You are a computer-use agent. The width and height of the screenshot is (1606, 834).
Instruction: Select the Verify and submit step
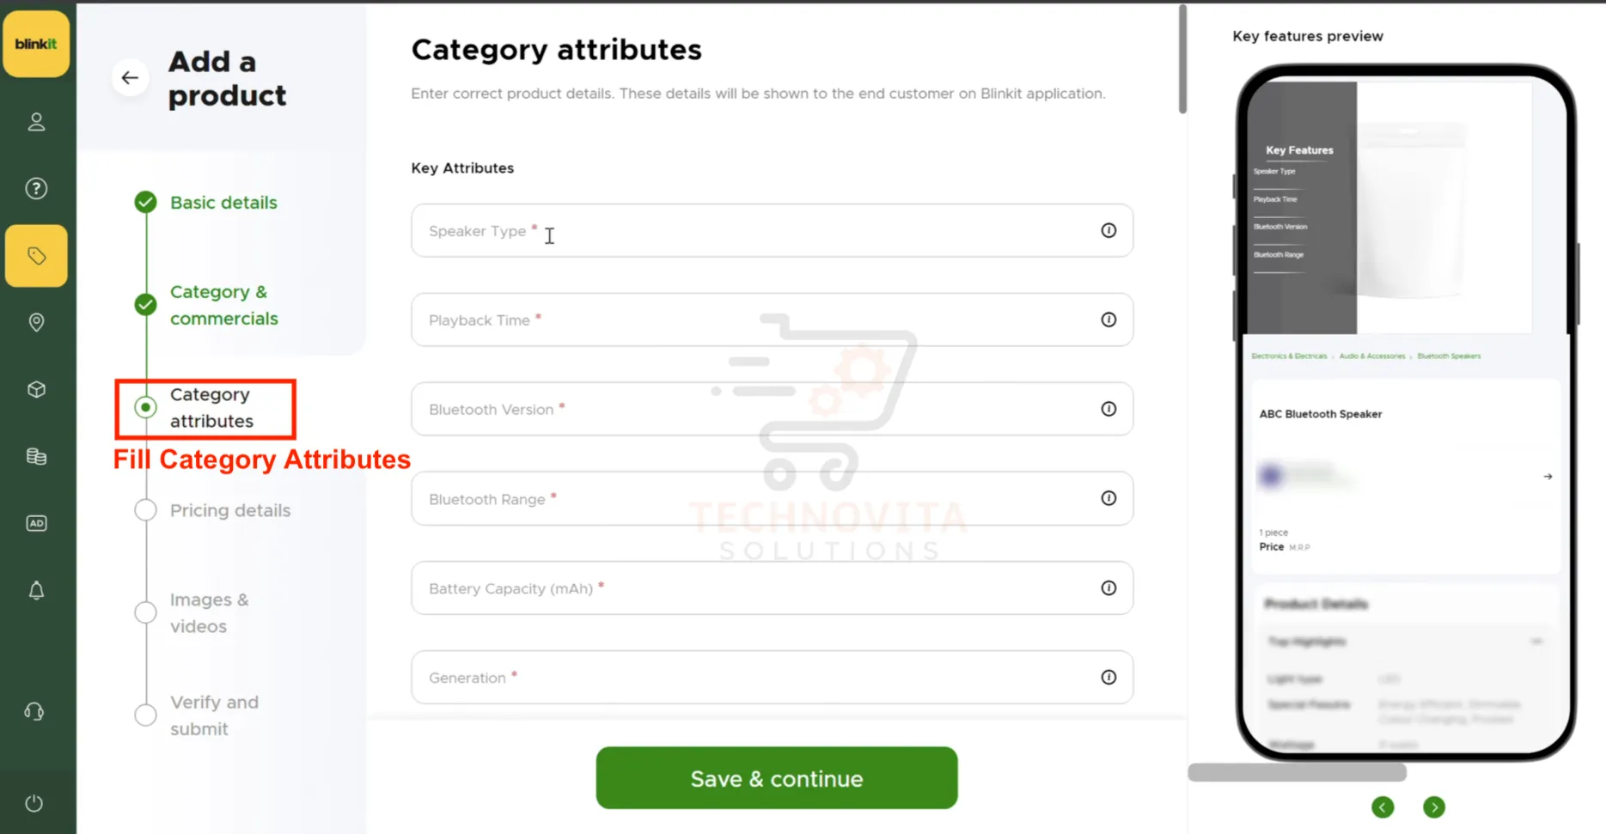click(x=144, y=714)
